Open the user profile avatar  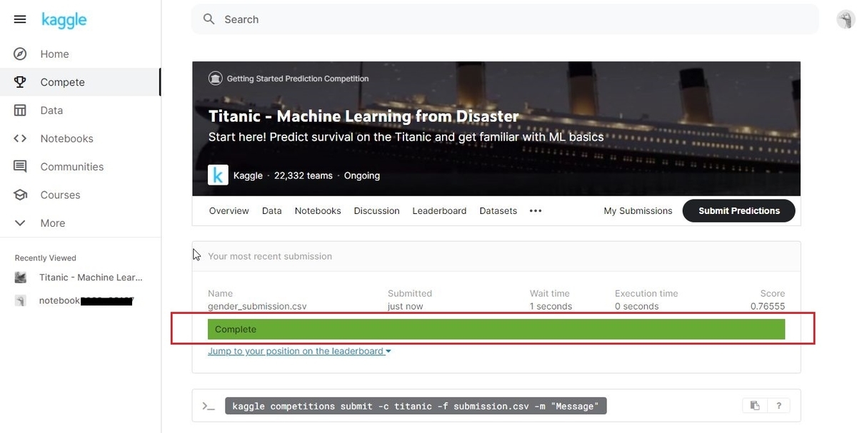point(846,19)
